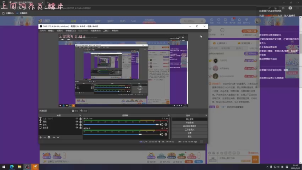Move selected source down in list
This screenshot has height=170, width=302.
[x=58, y=137]
